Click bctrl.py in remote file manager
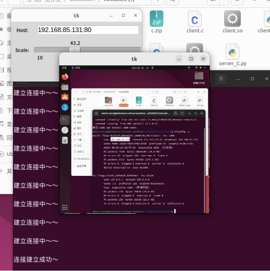 click(x=123, y=102)
